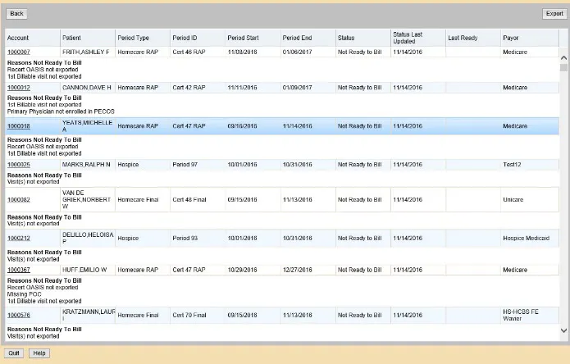
Task: Open Help at bottom left
Action: click(39, 353)
